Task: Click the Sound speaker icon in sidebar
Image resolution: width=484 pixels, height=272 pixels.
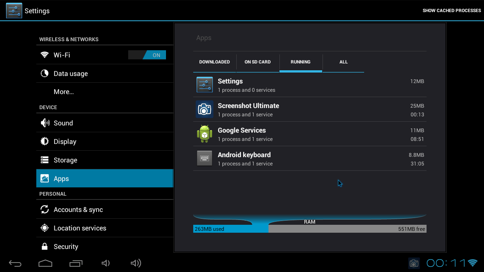Action: (x=45, y=123)
